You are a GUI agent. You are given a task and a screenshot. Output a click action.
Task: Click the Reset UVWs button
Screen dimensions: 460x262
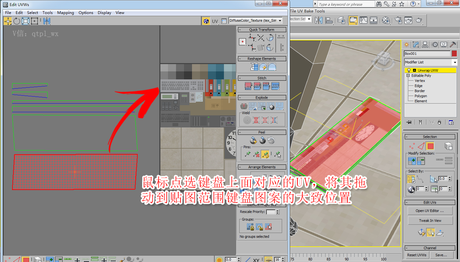417,255
